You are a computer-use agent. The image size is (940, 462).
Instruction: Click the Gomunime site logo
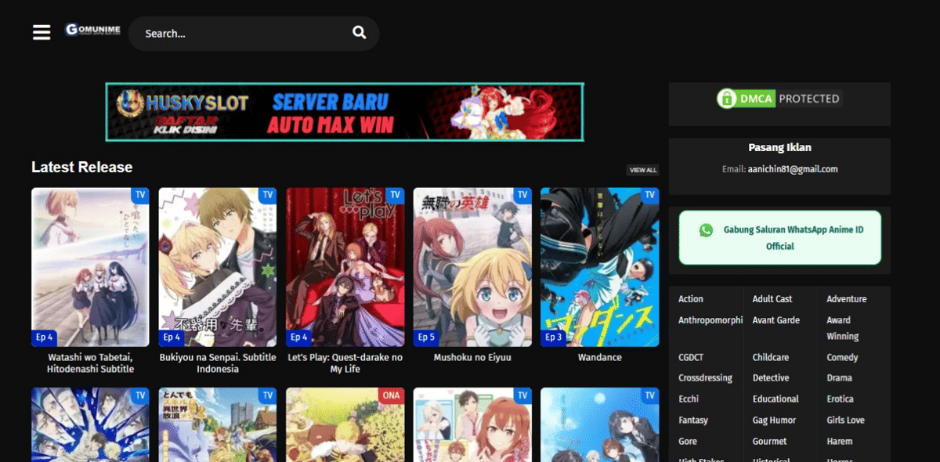[92, 31]
